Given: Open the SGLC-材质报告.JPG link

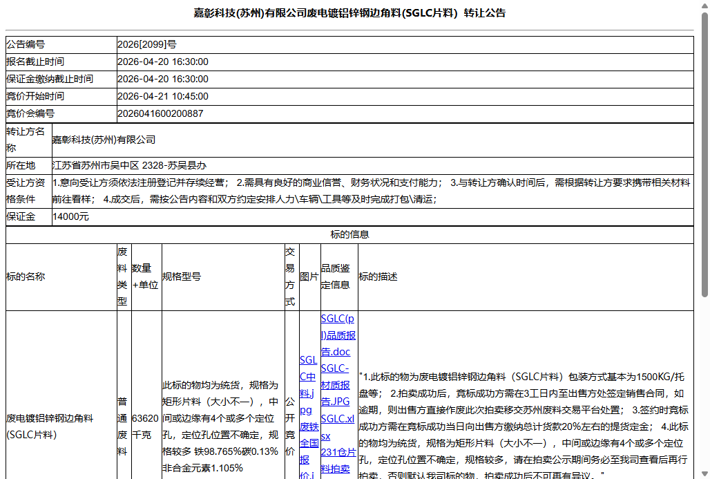Looking at the screenshot, I should pyautogui.click(x=336, y=385).
